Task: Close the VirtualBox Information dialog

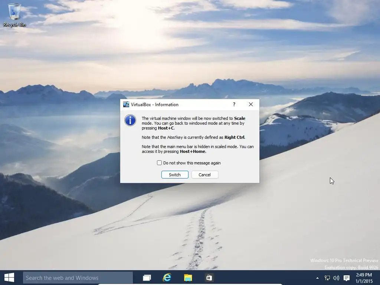Action: [251, 104]
